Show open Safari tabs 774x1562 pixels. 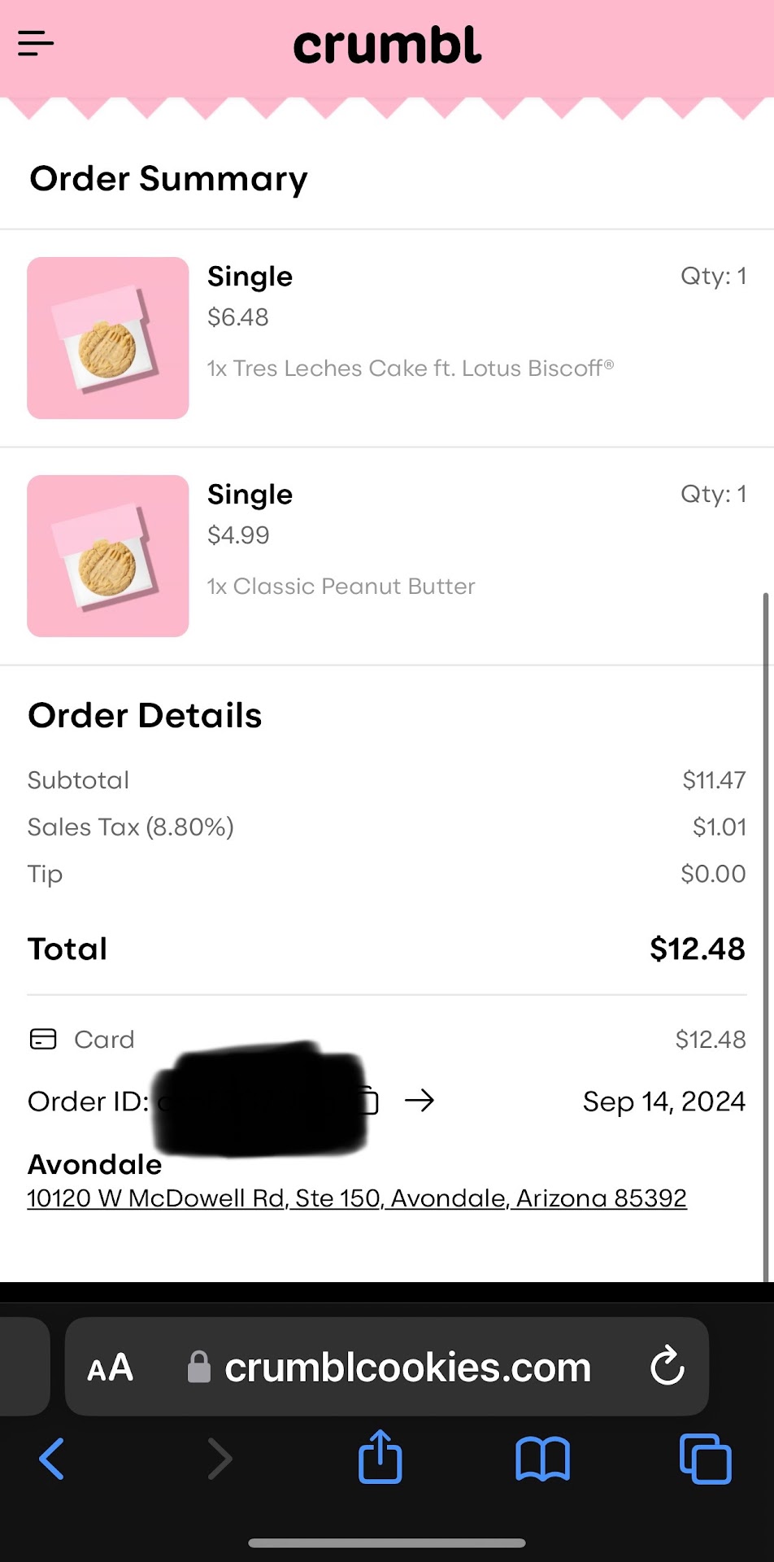(x=705, y=1459)
